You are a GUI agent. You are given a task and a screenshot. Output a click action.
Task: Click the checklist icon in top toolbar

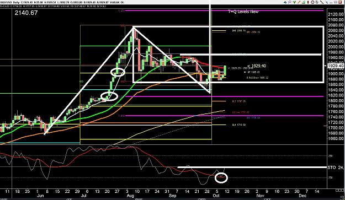coord(317,2)
